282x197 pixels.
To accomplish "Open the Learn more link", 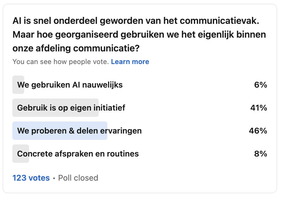I will click(x=130, y=61).
